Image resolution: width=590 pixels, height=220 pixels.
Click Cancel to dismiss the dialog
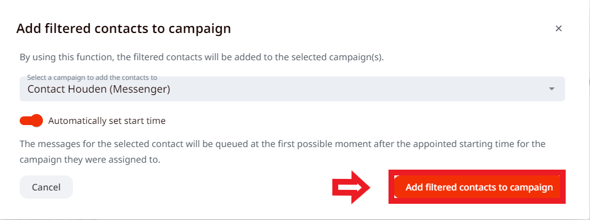pos(46,187)
